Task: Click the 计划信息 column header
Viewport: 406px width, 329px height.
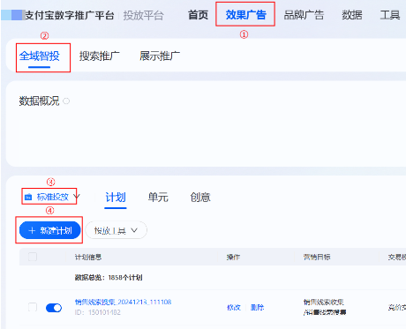Action: [88, 258]
